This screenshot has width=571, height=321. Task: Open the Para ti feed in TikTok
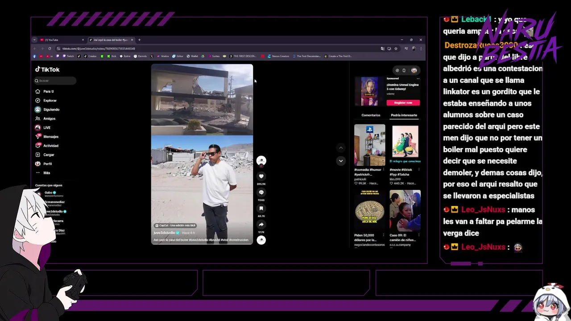[x=45, y=91]
